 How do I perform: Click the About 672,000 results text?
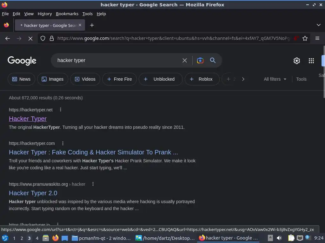pos(46,98)
